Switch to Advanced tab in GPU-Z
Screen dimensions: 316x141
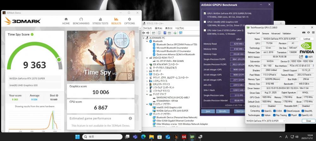coord(276,33)
